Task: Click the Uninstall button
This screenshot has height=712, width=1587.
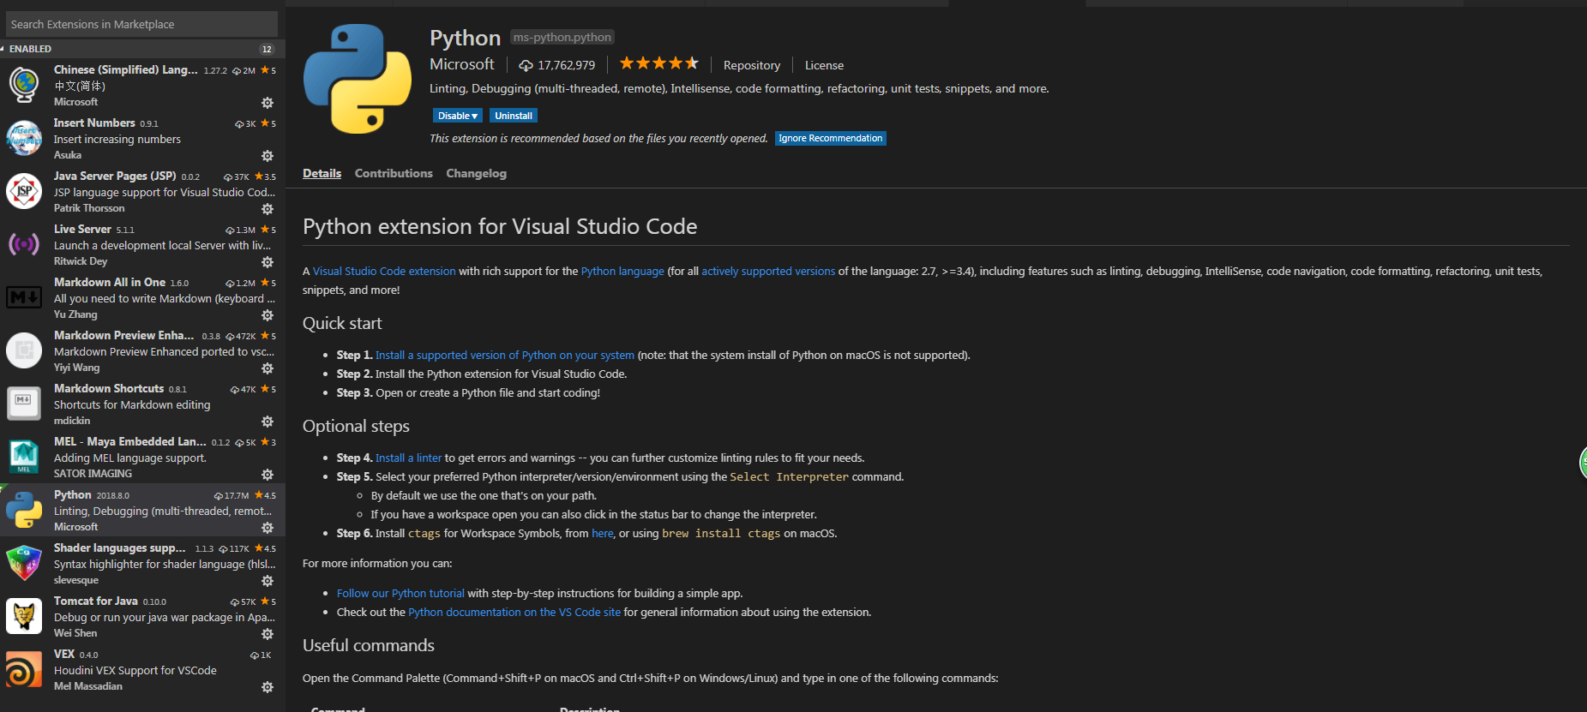Action: [514, 116]
